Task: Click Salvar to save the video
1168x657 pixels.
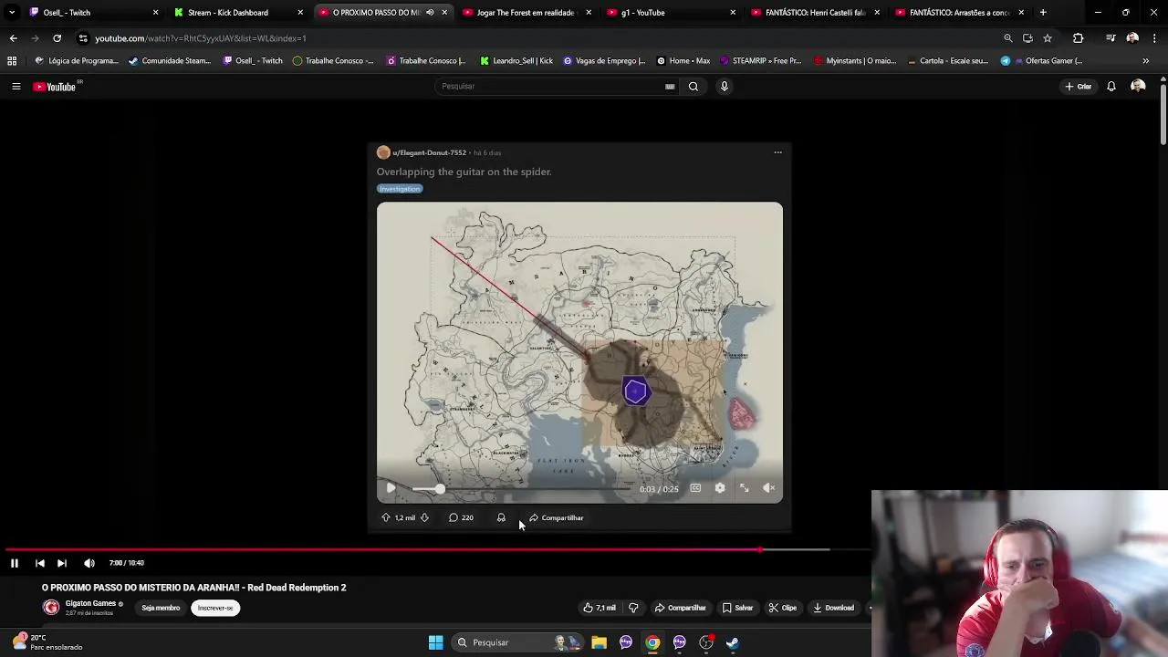Action: click(x=737, y=608)
